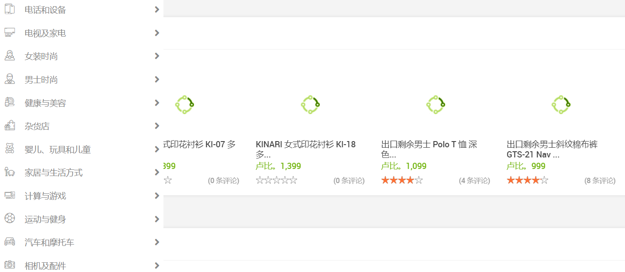625x272 pixels.
Task: Click the grocery store bag icon
Action: (9, 126)
